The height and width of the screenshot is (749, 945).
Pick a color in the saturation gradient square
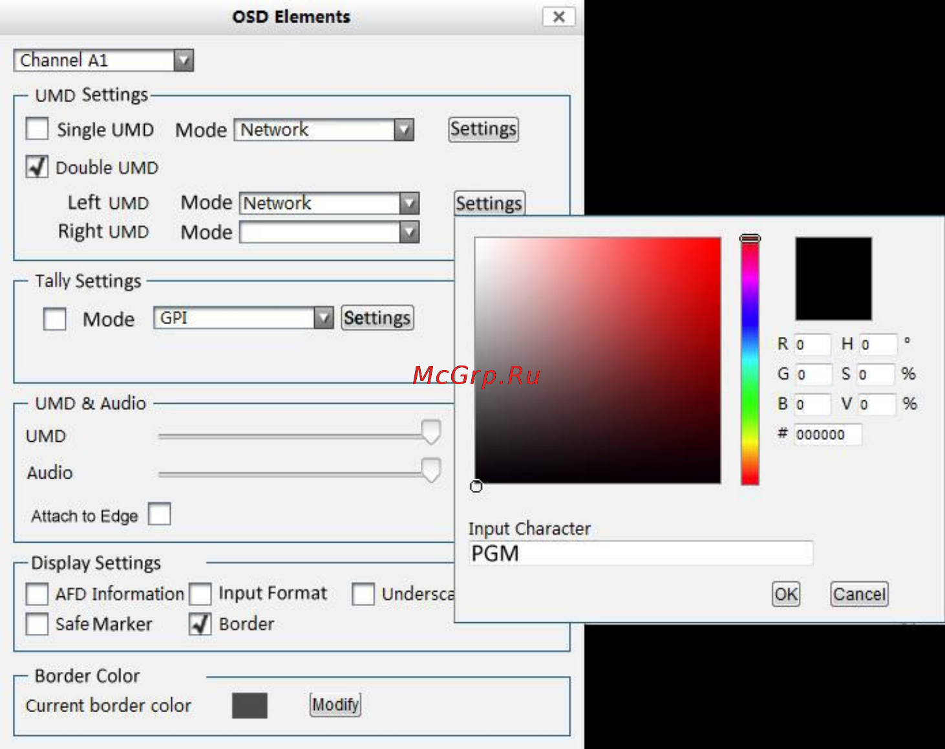[598, 360]
